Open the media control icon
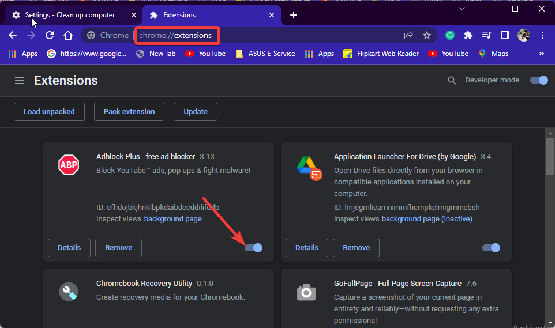 tap(487, 35)
